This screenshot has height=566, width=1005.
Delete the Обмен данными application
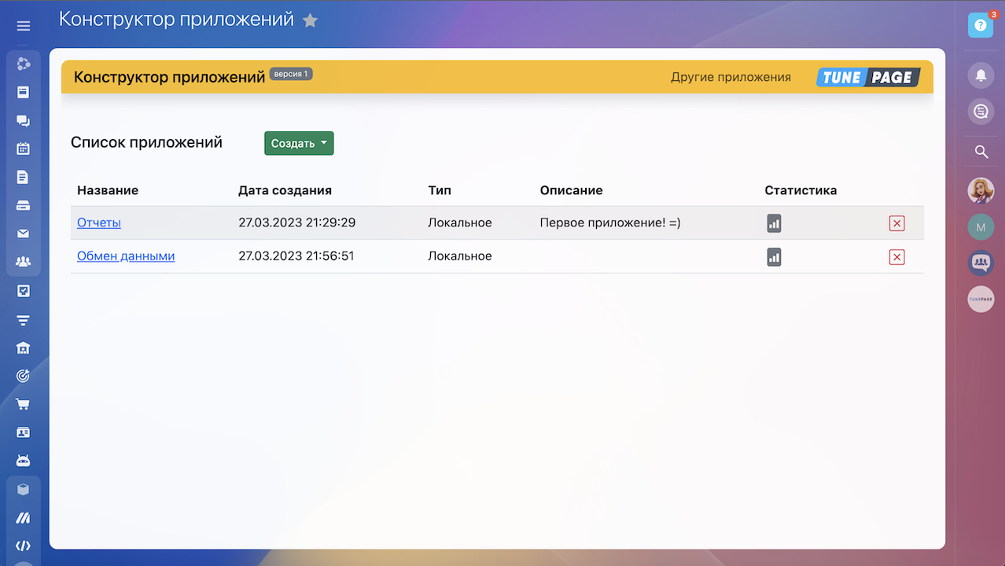896,257
